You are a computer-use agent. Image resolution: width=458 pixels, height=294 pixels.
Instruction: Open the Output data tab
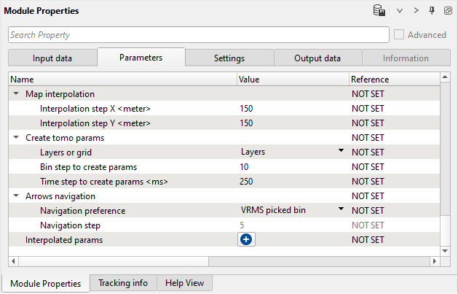[x=317, y=58]
